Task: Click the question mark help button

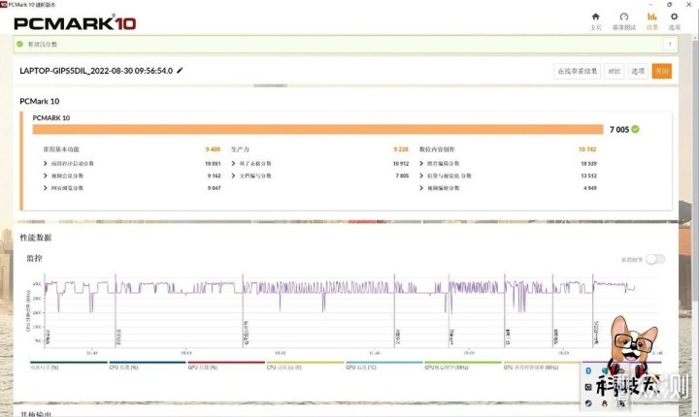Action: [670, 44]
